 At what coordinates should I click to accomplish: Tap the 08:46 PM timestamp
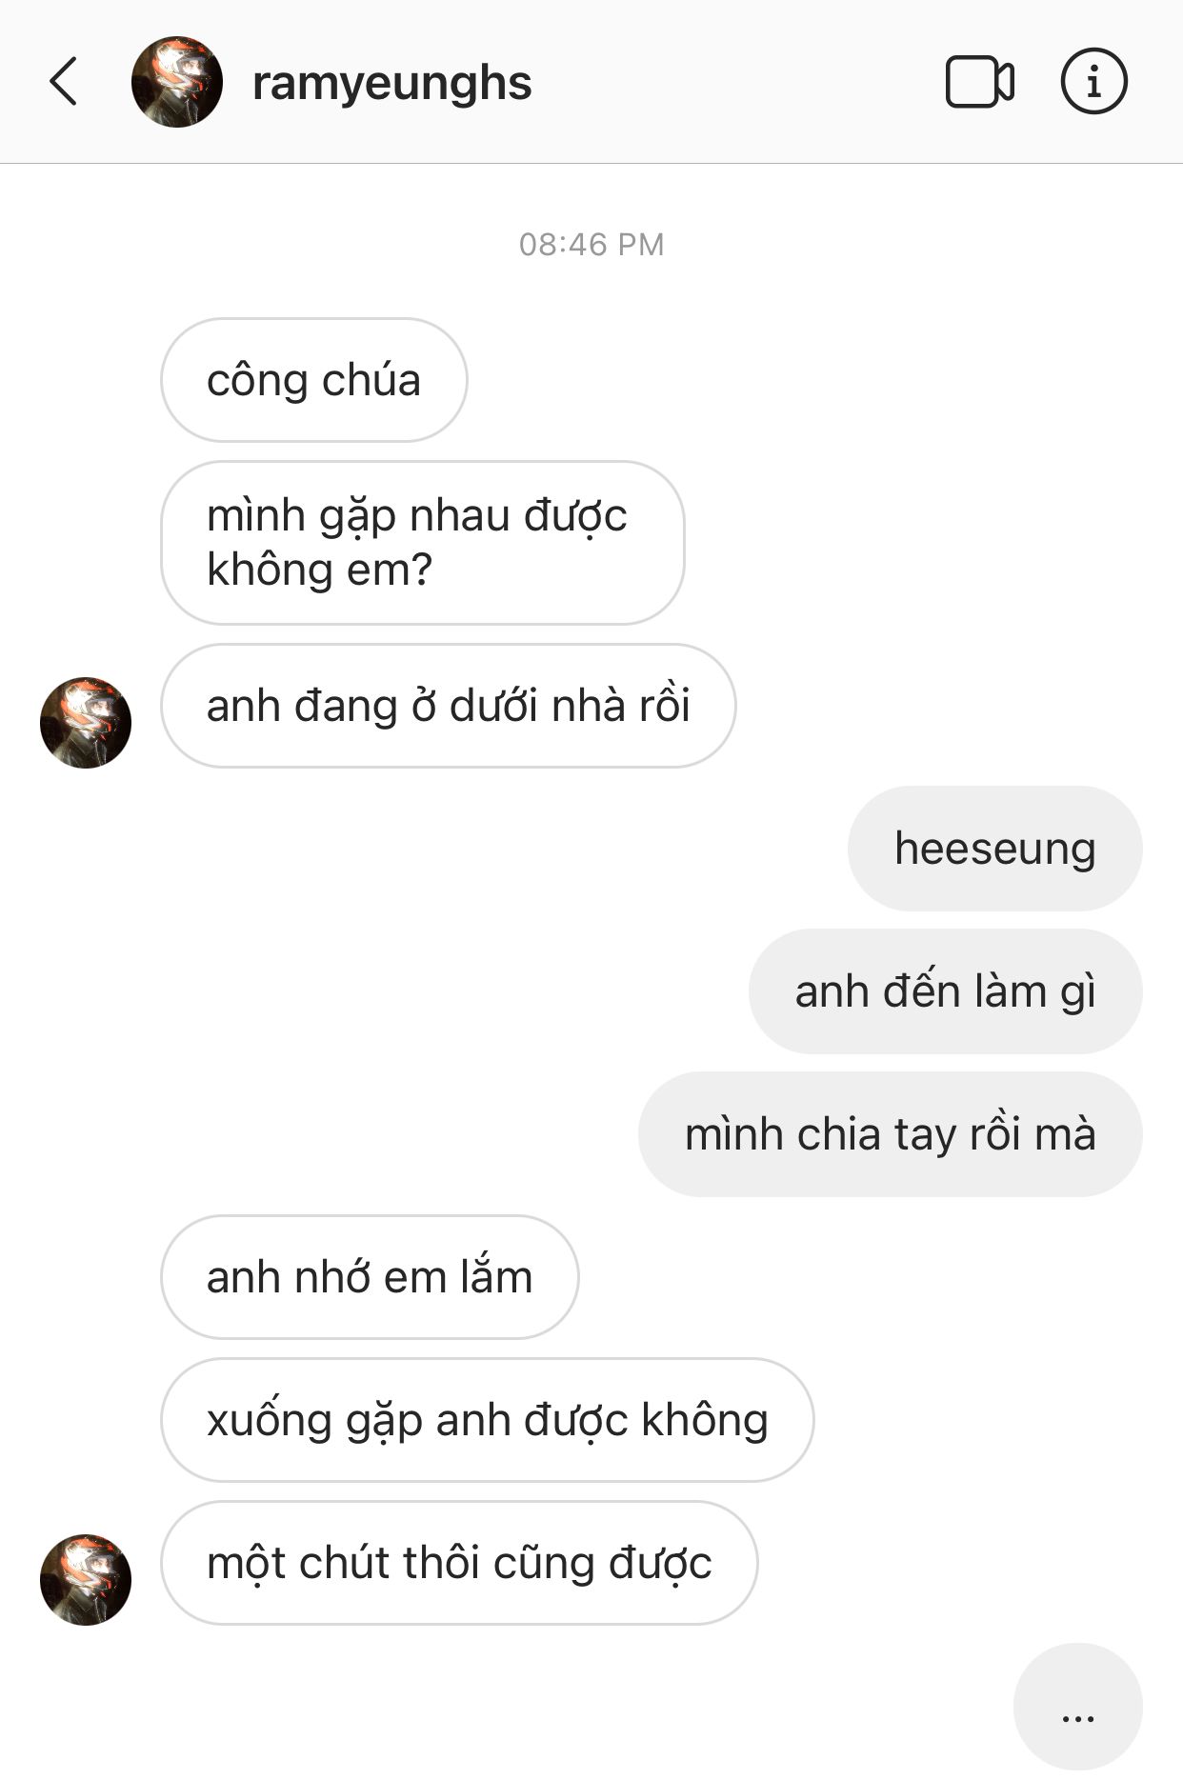pyautogui.click(x=591, y=245)
